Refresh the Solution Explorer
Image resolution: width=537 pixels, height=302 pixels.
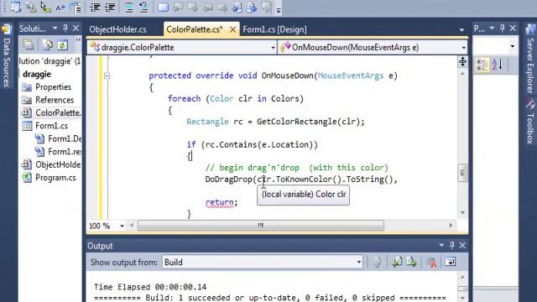[62, 44]
